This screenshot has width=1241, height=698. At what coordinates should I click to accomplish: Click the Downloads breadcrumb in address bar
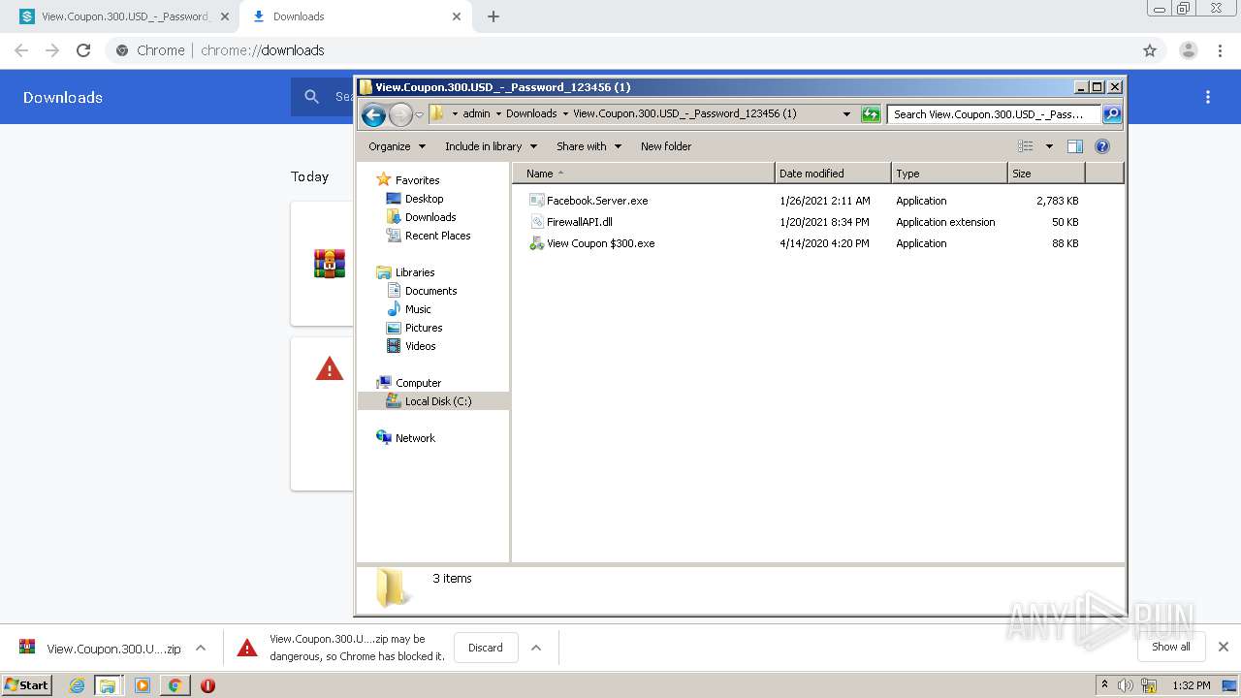coord(531,114)
